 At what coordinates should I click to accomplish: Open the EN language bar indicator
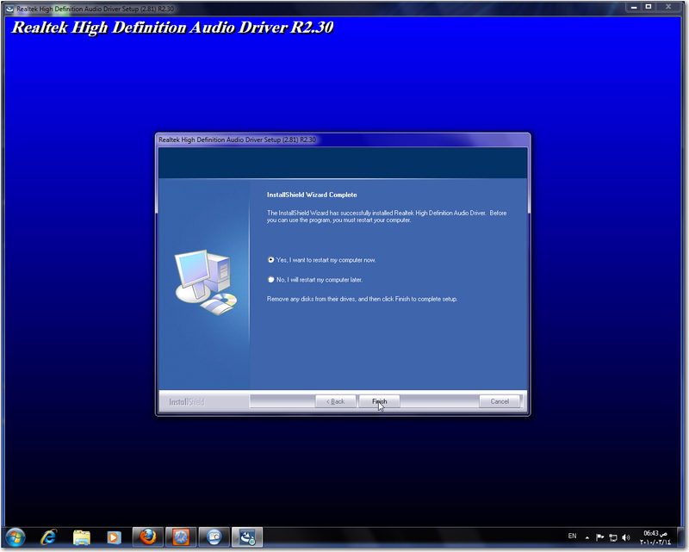tap(572, 536)
